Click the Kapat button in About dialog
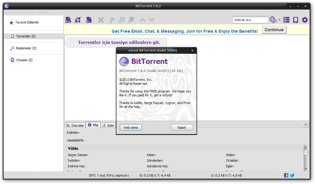This screenshot has height=184, width=315. (182, 128)
